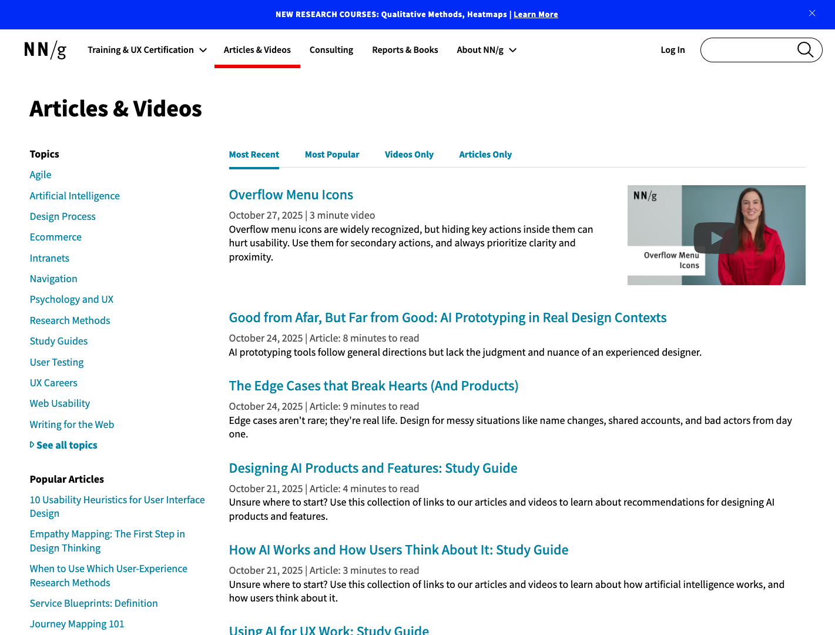
Task: Click the search magnifier icon
Action: coord(805,50)
